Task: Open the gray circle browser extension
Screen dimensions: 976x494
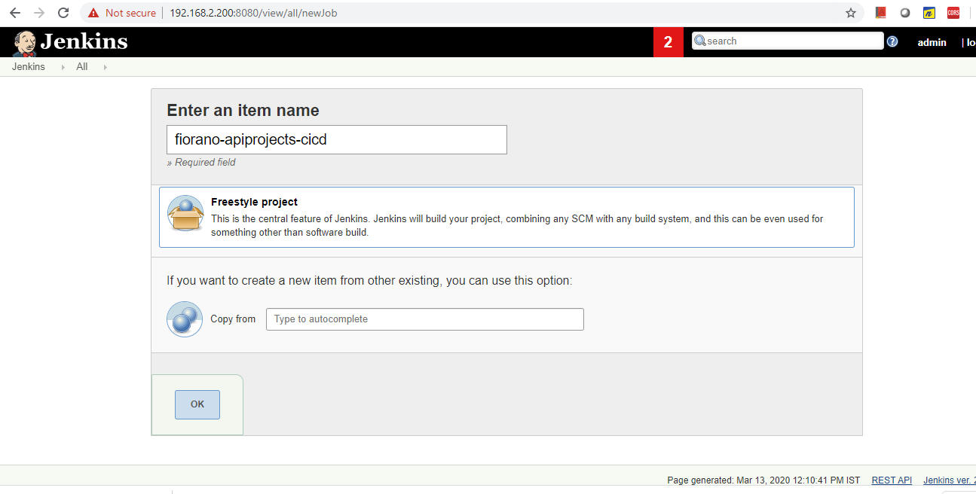Action: 905,13
